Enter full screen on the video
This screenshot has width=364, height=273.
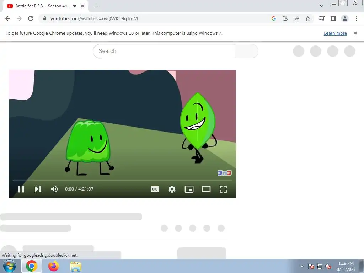point(223,189)
